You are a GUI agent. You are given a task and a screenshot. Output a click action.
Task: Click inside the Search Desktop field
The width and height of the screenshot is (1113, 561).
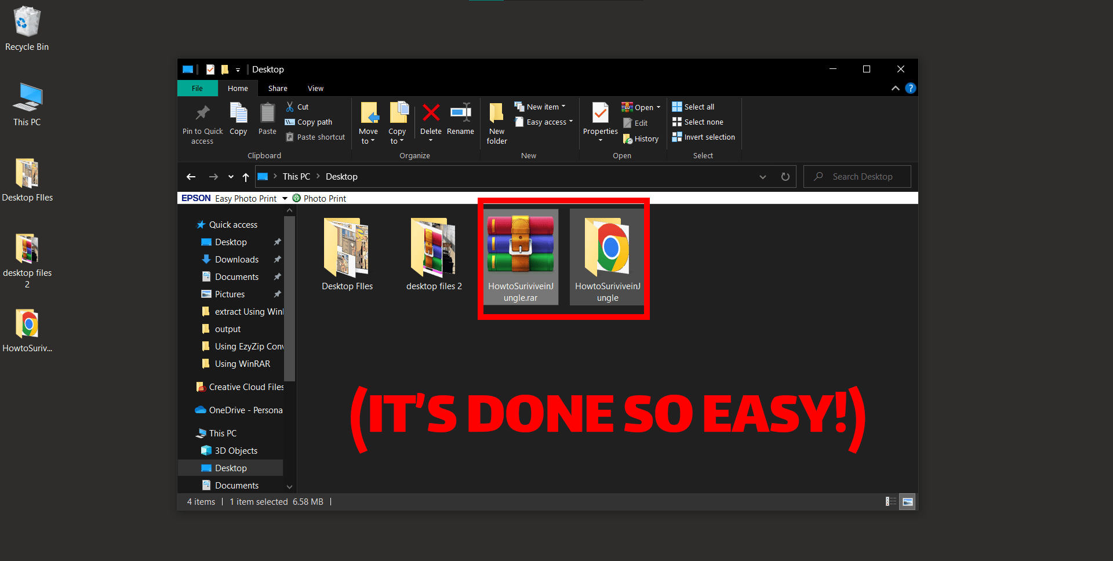click(857, 176)
